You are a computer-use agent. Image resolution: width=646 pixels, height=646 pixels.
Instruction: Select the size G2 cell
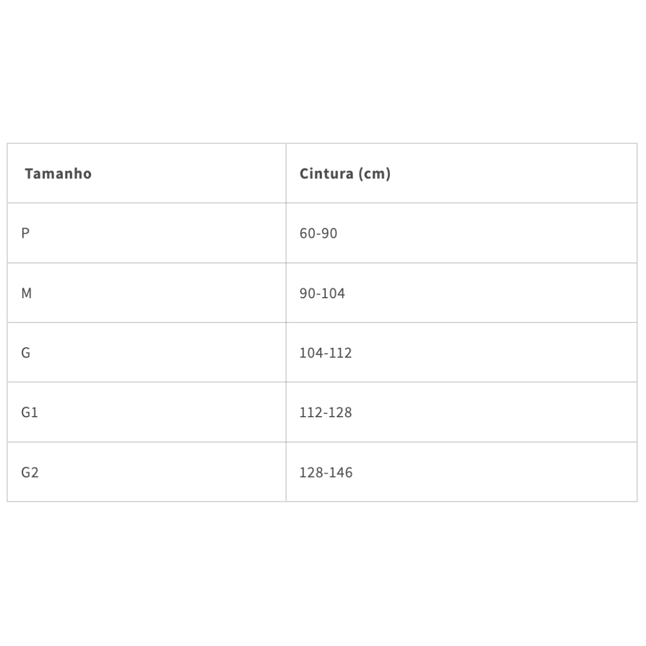click(x=146, y=472)
